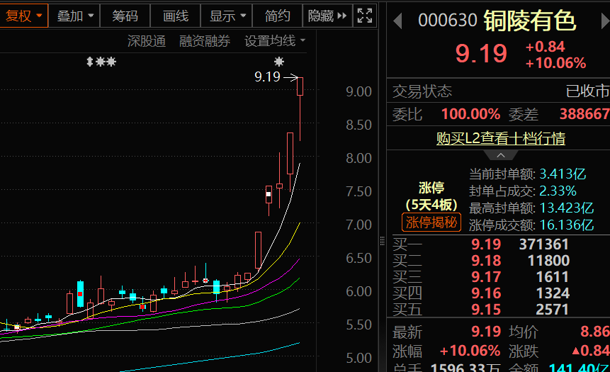Viewport: 610px width, 372px height.
Task: Switch to 简约 view mode
Action: coord(278,16)
